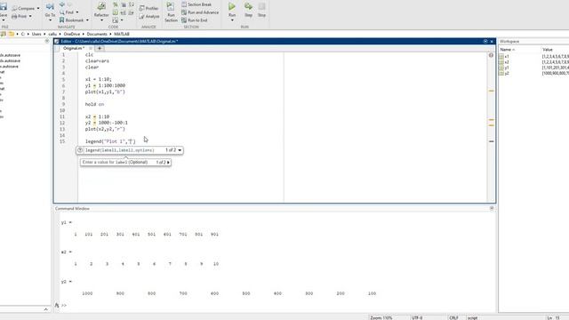Expand the Run dropdown arrow
Image resolution: width=569 pixels, height=320 pixels.
point(232,20)
